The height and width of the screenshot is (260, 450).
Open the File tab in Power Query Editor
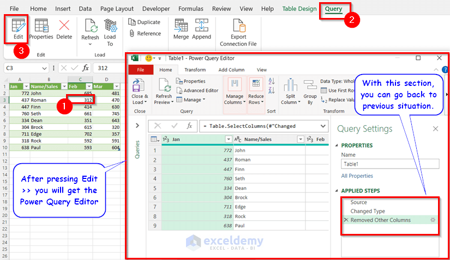coord(141,70)
